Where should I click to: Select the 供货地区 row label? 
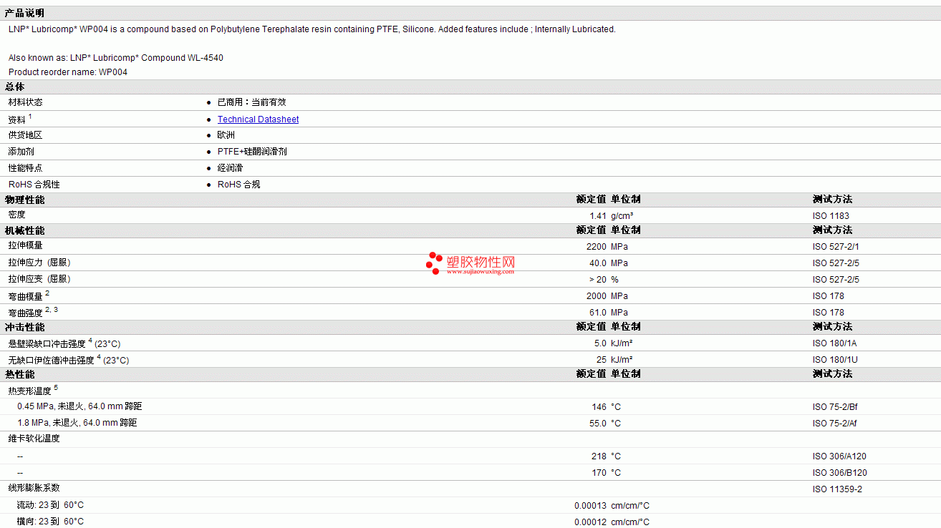[x=26, y=135]
